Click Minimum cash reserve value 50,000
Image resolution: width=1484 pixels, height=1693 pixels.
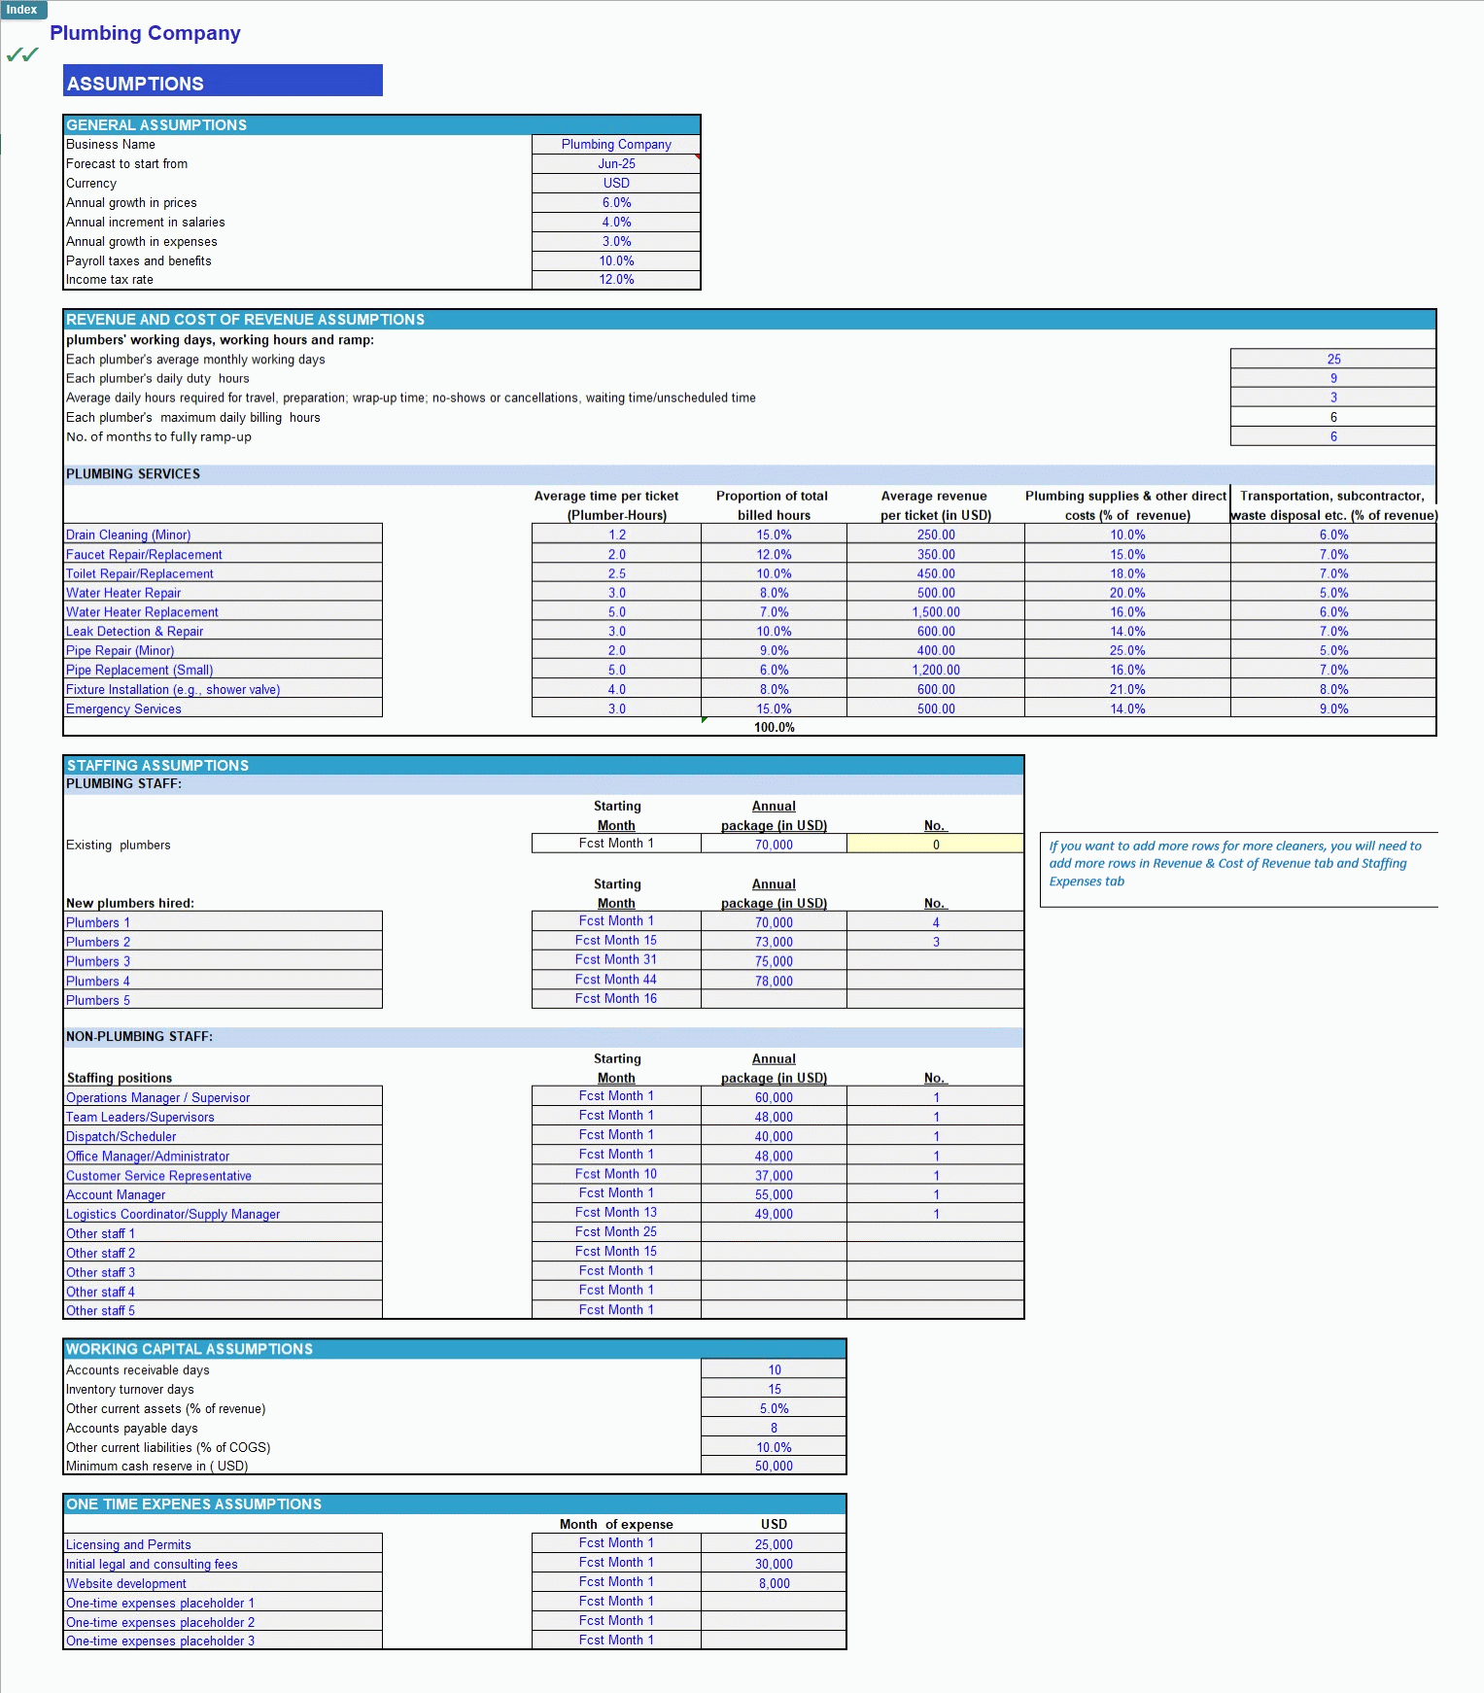click(774, 1466)
